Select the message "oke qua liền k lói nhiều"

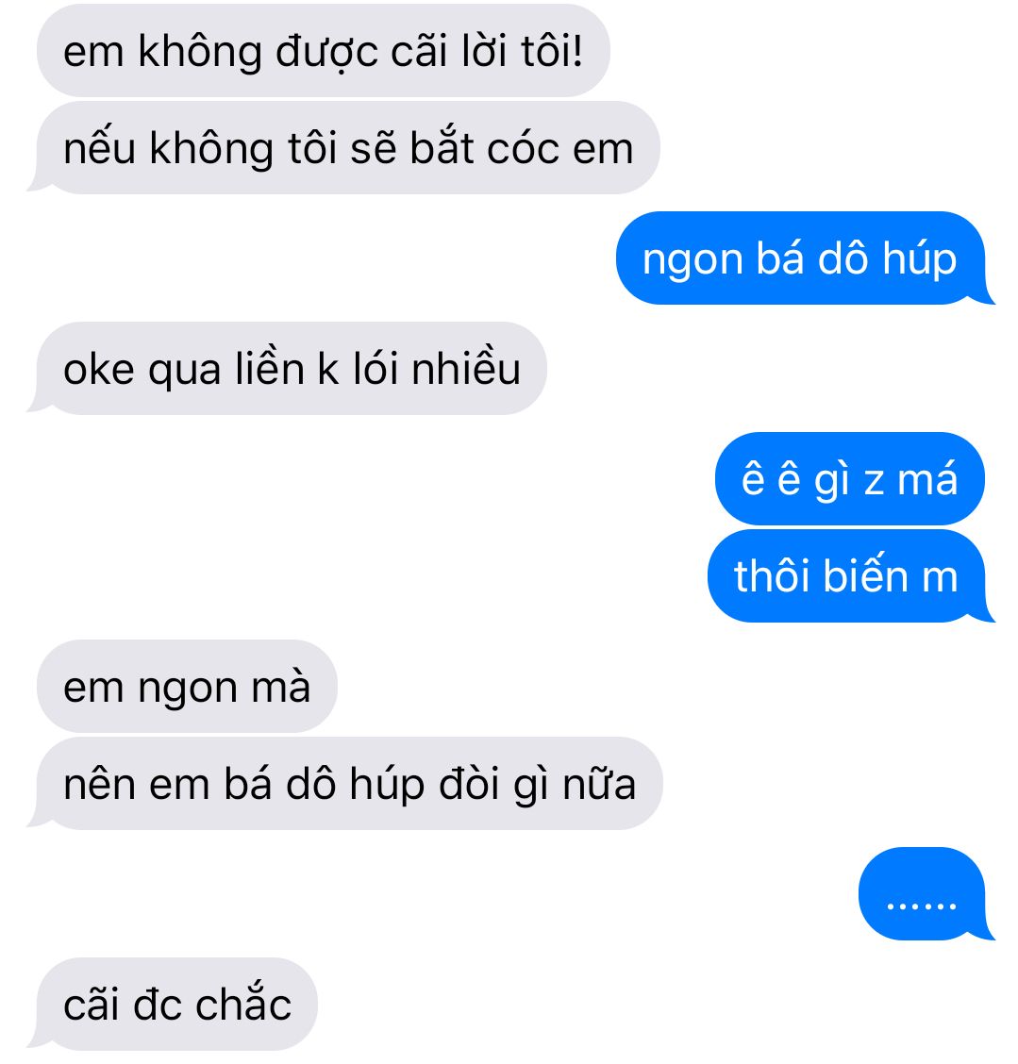coord(287,369)
